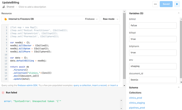Open the 'insert a record' example link

coord(99,85)
